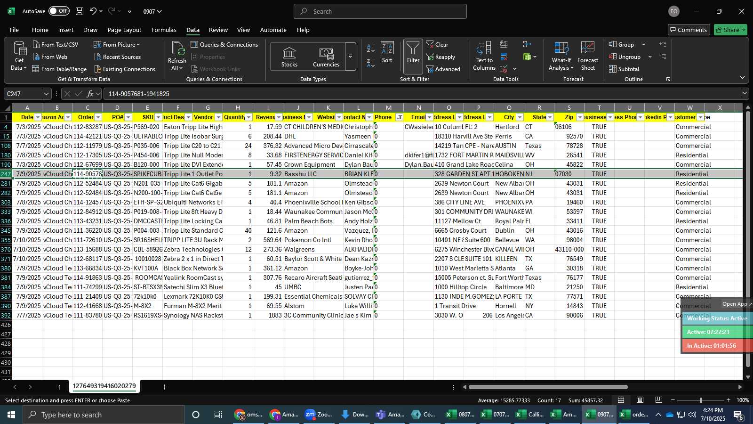Open the Vendor column filter dropdown
The height and width of the screenshot is (424, 753).
pos(219,117)
